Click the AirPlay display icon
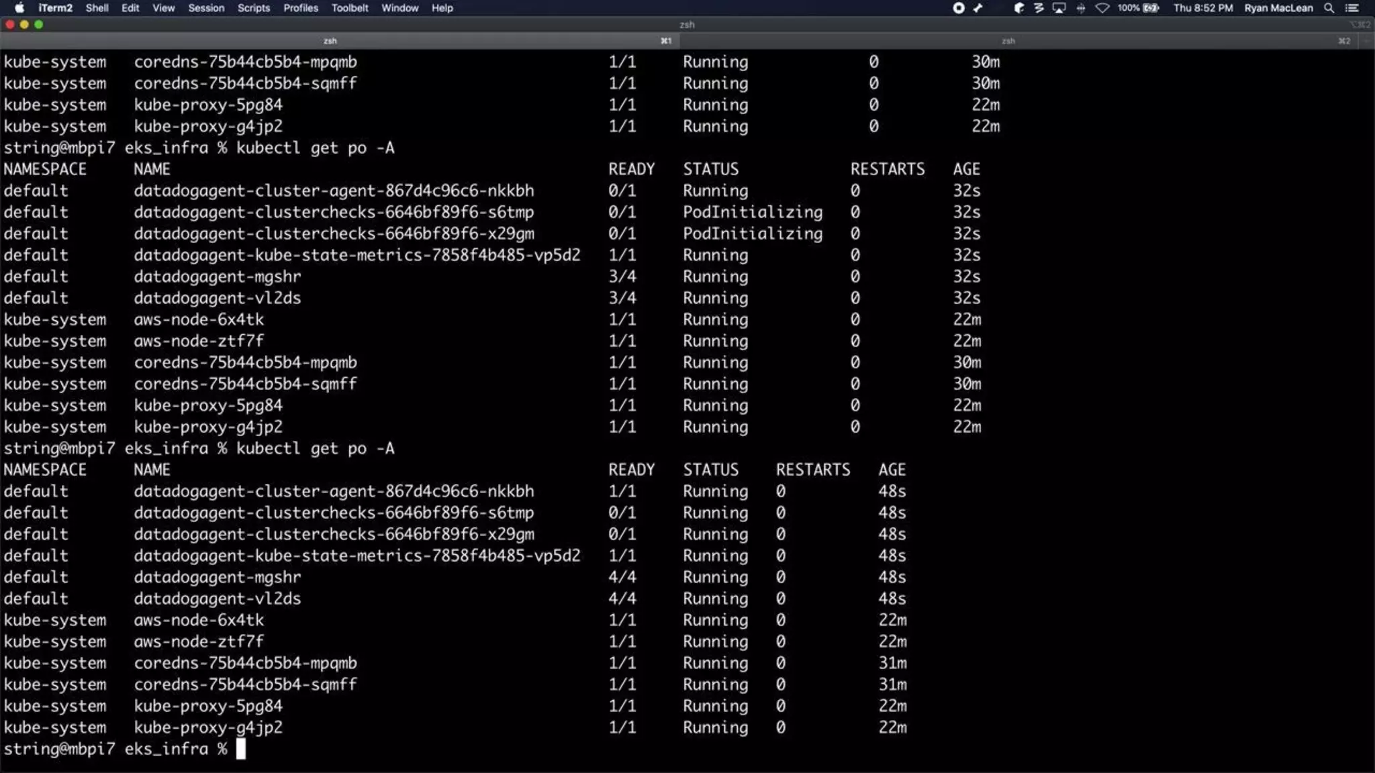The width and height of the screenshot is (1375, 773). [x=1059, y=8]
